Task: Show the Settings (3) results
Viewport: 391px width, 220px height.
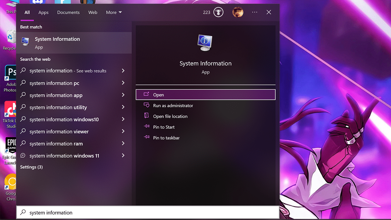Action: (x=31, y=167)
